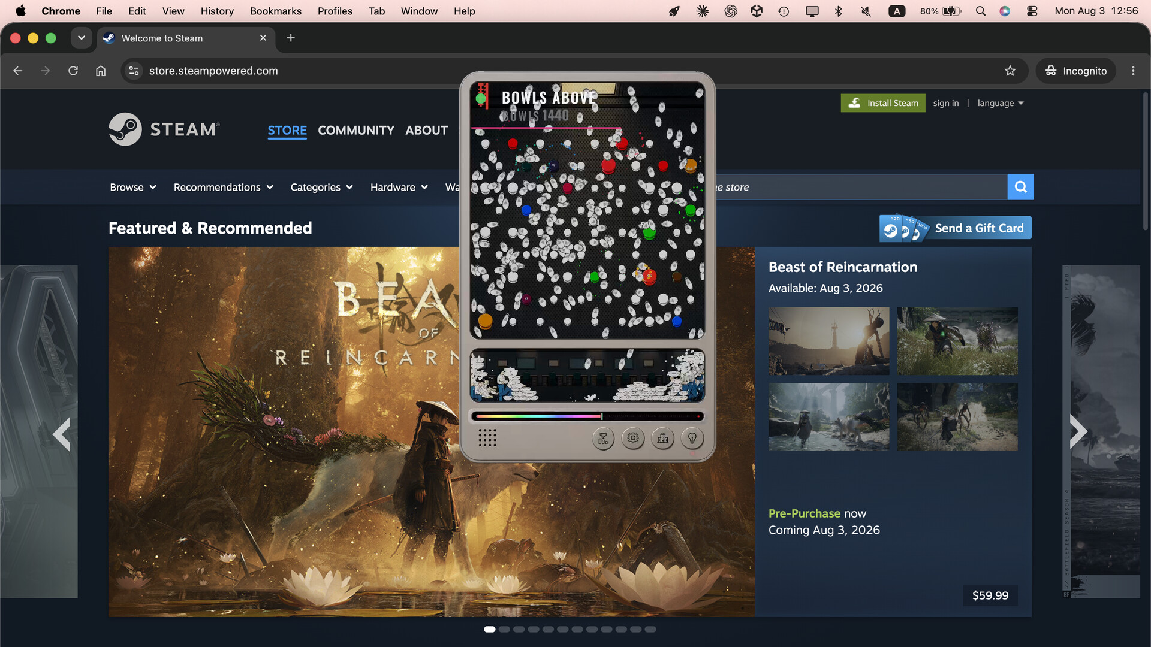Viewport: 1151px width, 647px height.
Task: Open the language dropdown
Action: pyautogui.click(x=1001, y=103)
